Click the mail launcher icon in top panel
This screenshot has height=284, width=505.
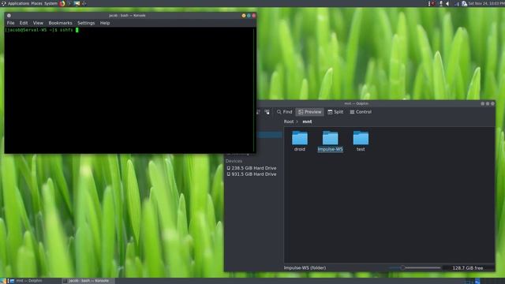click(77, 3)
